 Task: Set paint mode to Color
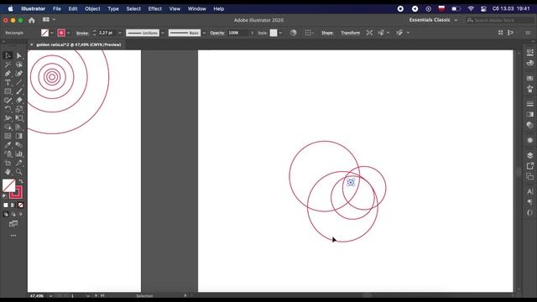[x=6, y=205]
